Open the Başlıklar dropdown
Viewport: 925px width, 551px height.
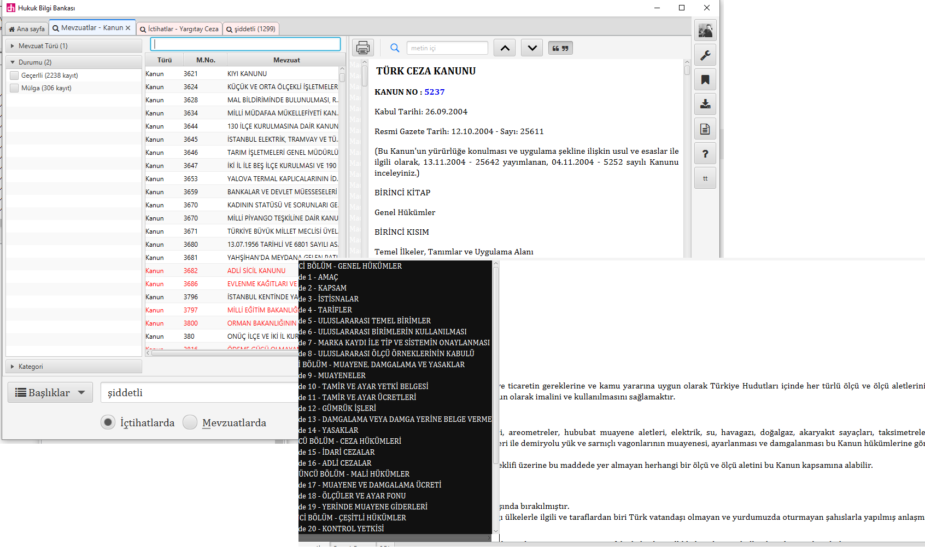tap(50, 392)
